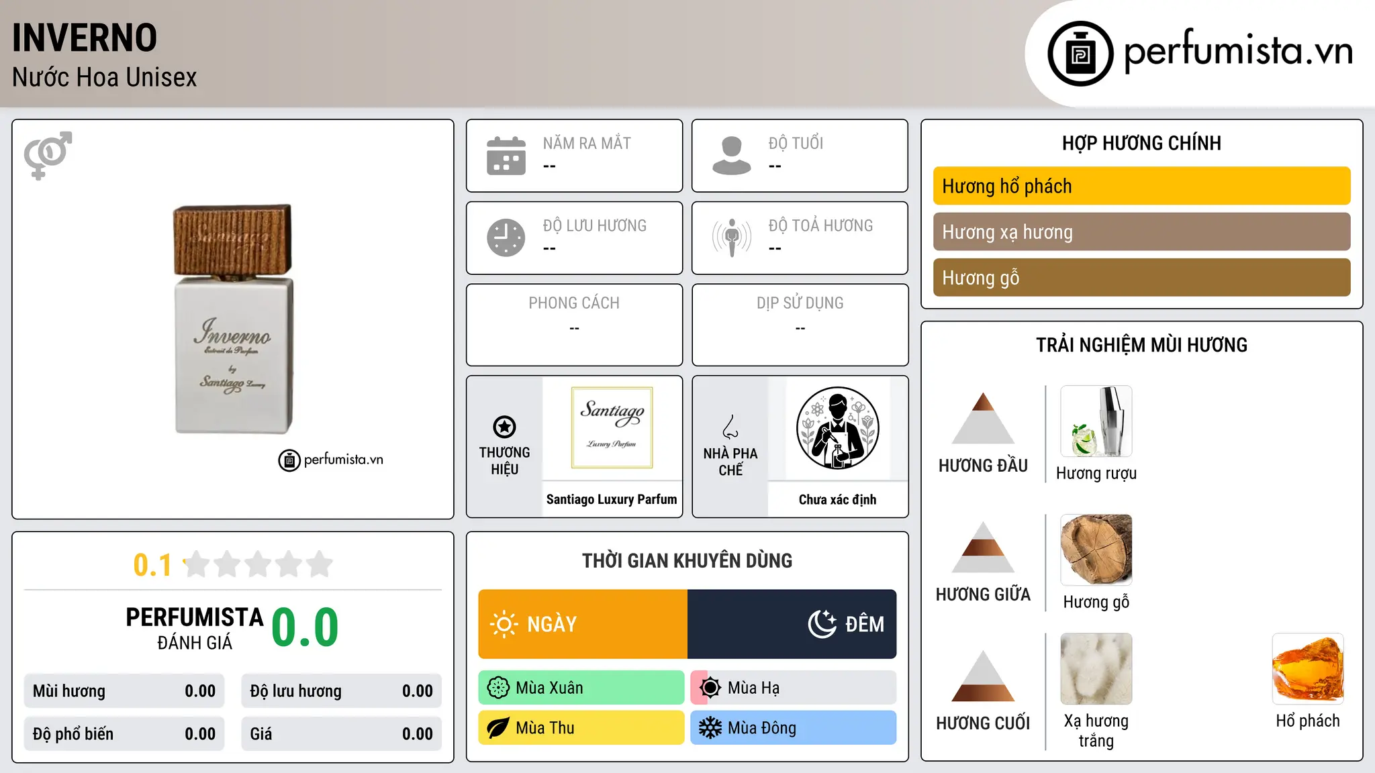This screenshot has width=1375, height=773.
Task: Click the PERFUMISTA ĐÁNH GIÁ label
Action: point(195,628)
